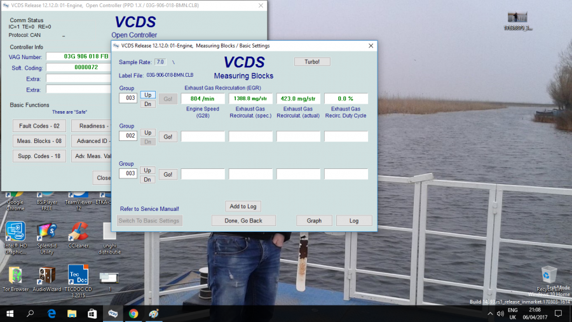The image size is (572, 322).
Task: Open the TECDOC CD desktop icon
Action: (78, 276)
